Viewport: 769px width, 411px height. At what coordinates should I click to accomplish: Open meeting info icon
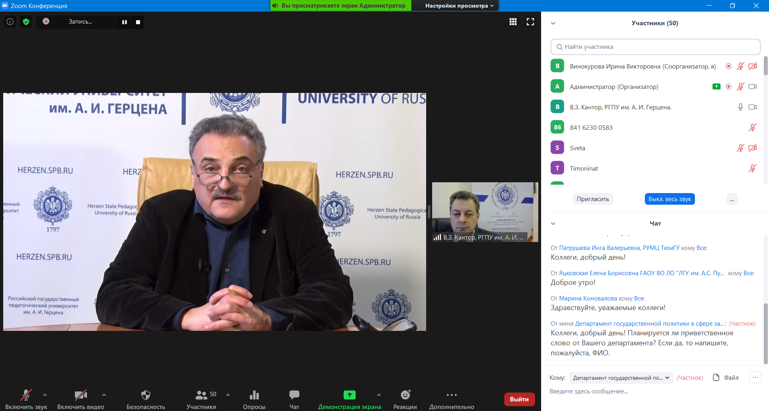[x=10, y=22]
